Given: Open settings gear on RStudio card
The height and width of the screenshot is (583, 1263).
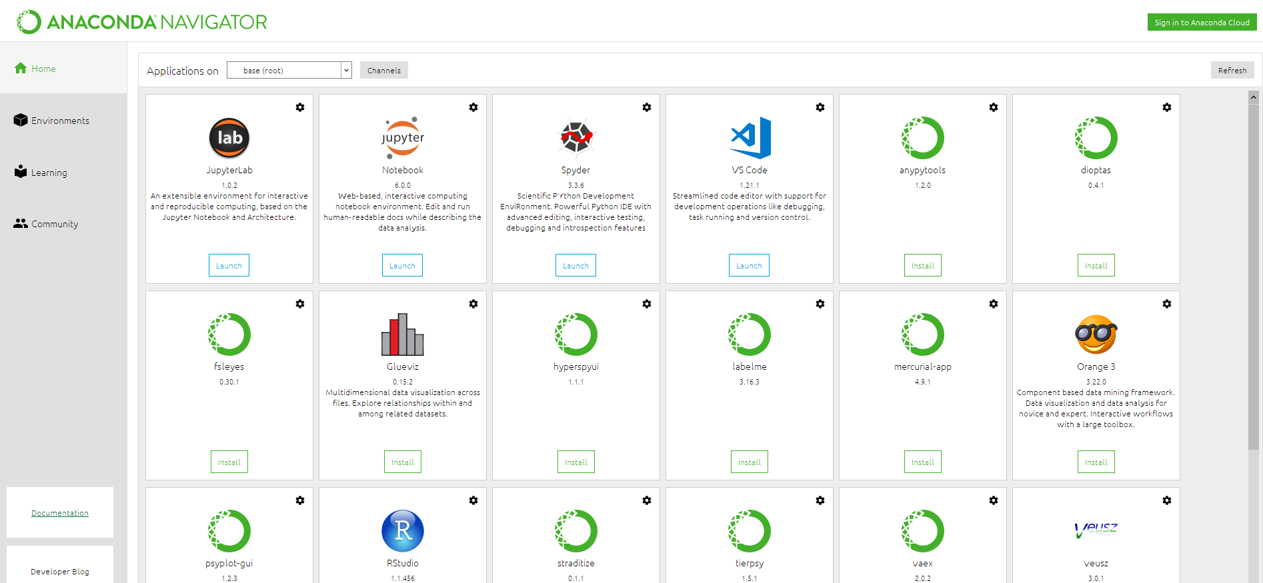Looking at the screenshot, I should 473,500.
